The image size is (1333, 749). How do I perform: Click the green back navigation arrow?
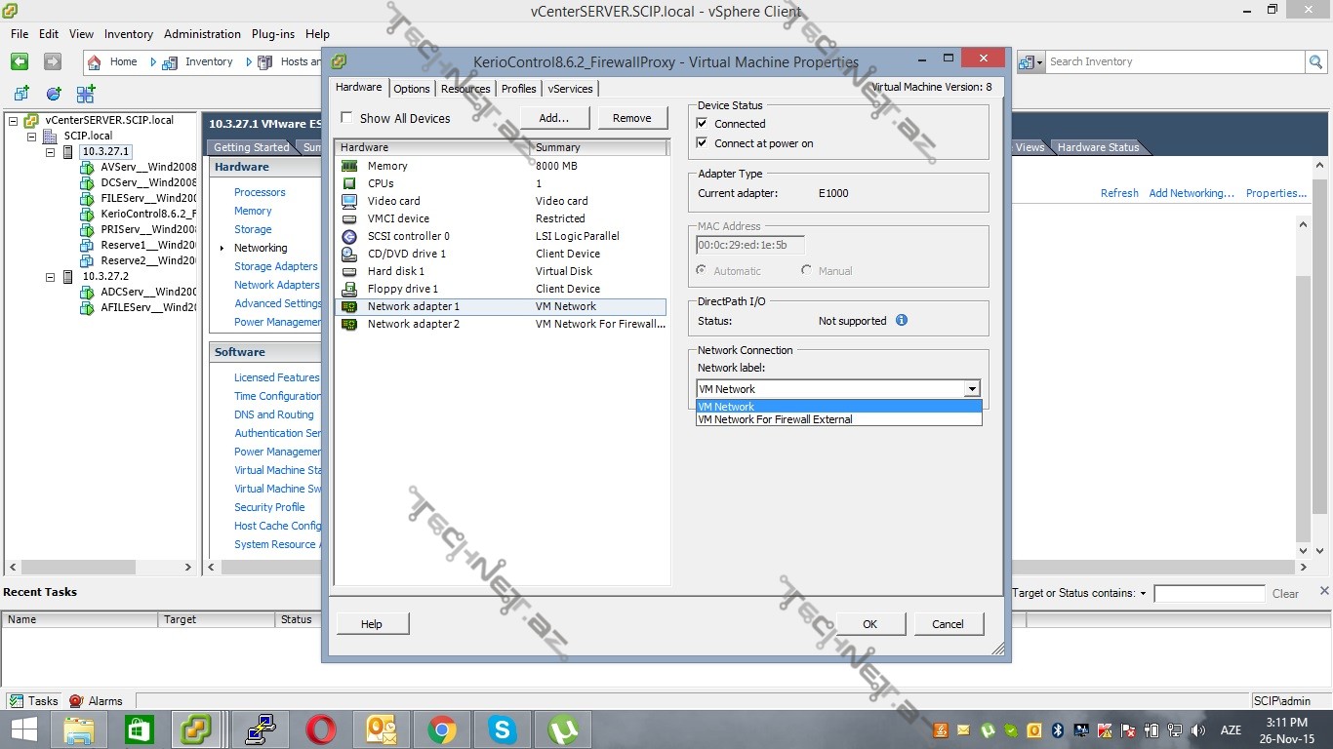click(20, 61)
